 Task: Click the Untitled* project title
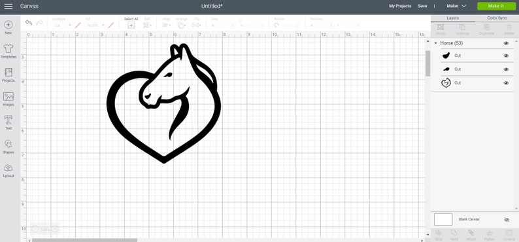coord(212,6)
